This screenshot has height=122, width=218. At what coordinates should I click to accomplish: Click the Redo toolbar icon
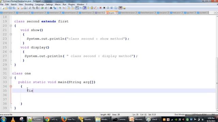point(46,8)
